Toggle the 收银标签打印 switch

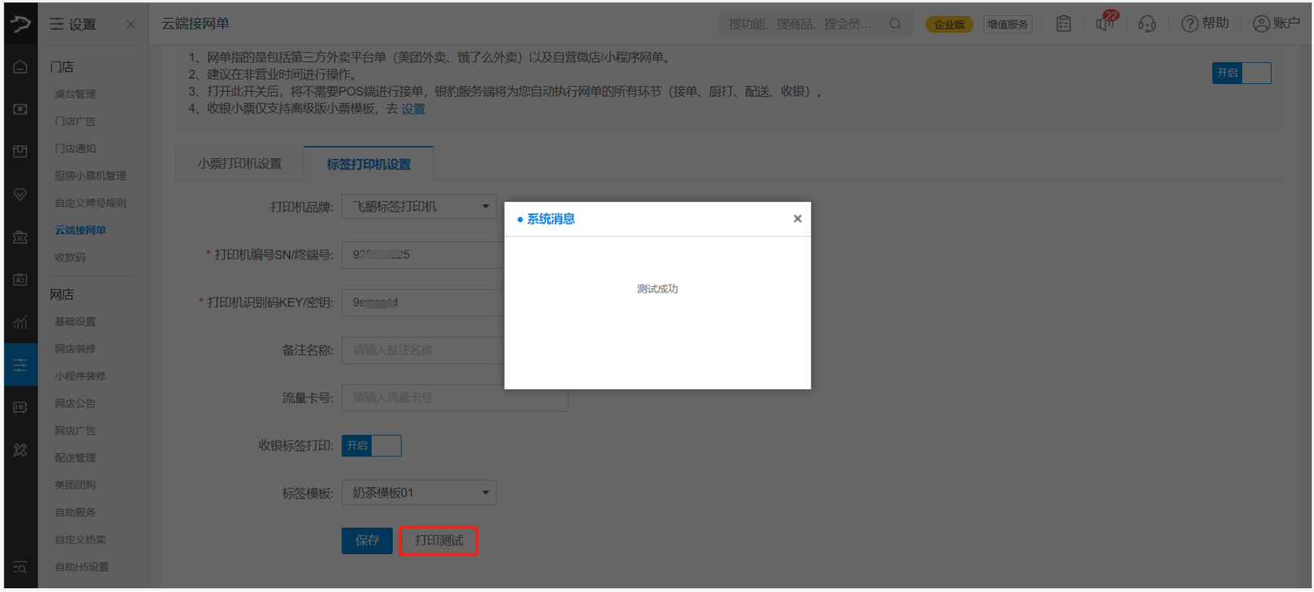pyautogui.click(x=371, y=446)
